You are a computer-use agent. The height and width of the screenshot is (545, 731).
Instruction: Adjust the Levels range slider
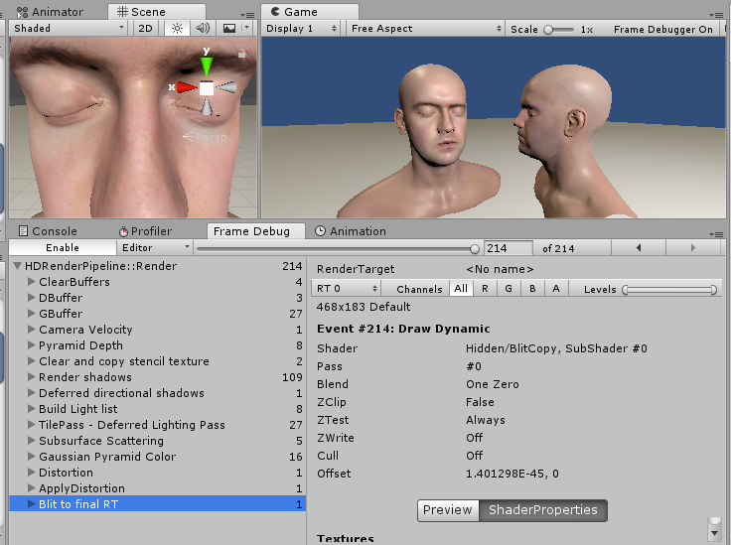click(x=669, y=290)
